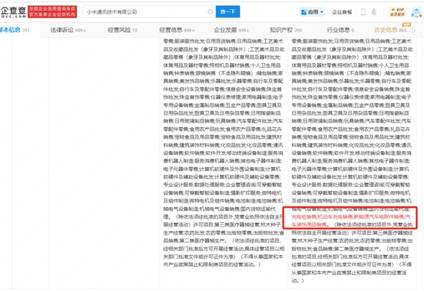Switch to the 法律诉讼 tab
Screen dimensions: 424x291
tap(68, 30)
